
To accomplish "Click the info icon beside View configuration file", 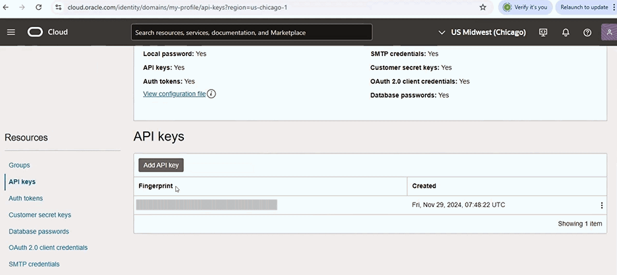I will [212, 94].
